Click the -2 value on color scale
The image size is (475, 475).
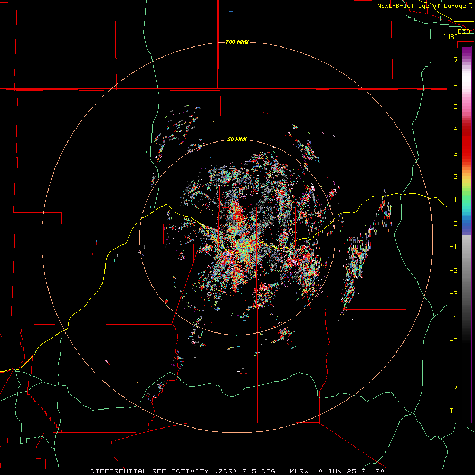pyautogui.click(x=453, y=270)
